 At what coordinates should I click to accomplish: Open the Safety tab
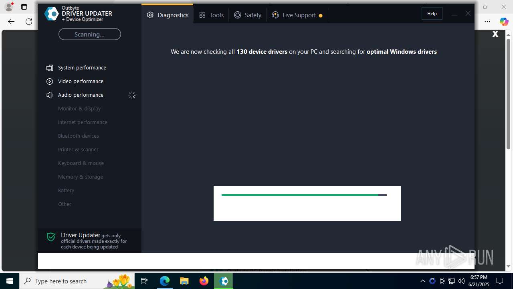pyautogui.click(x=247, y=15)
